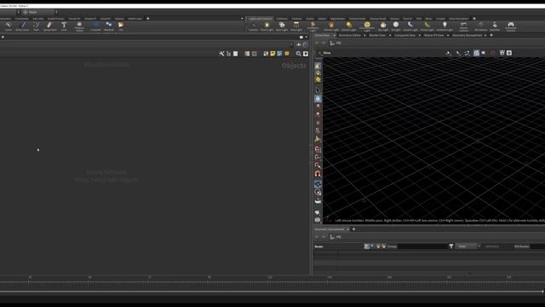Add a sticky note in network editor
The width and height of the screenshot is (545, 307).
(272, 54)
